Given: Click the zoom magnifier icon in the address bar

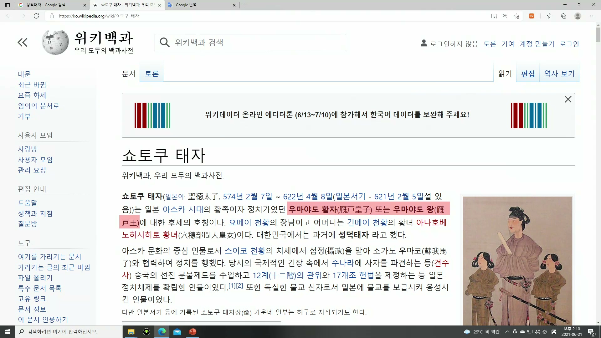Looking at the screenshot, I should click(505, 16).
